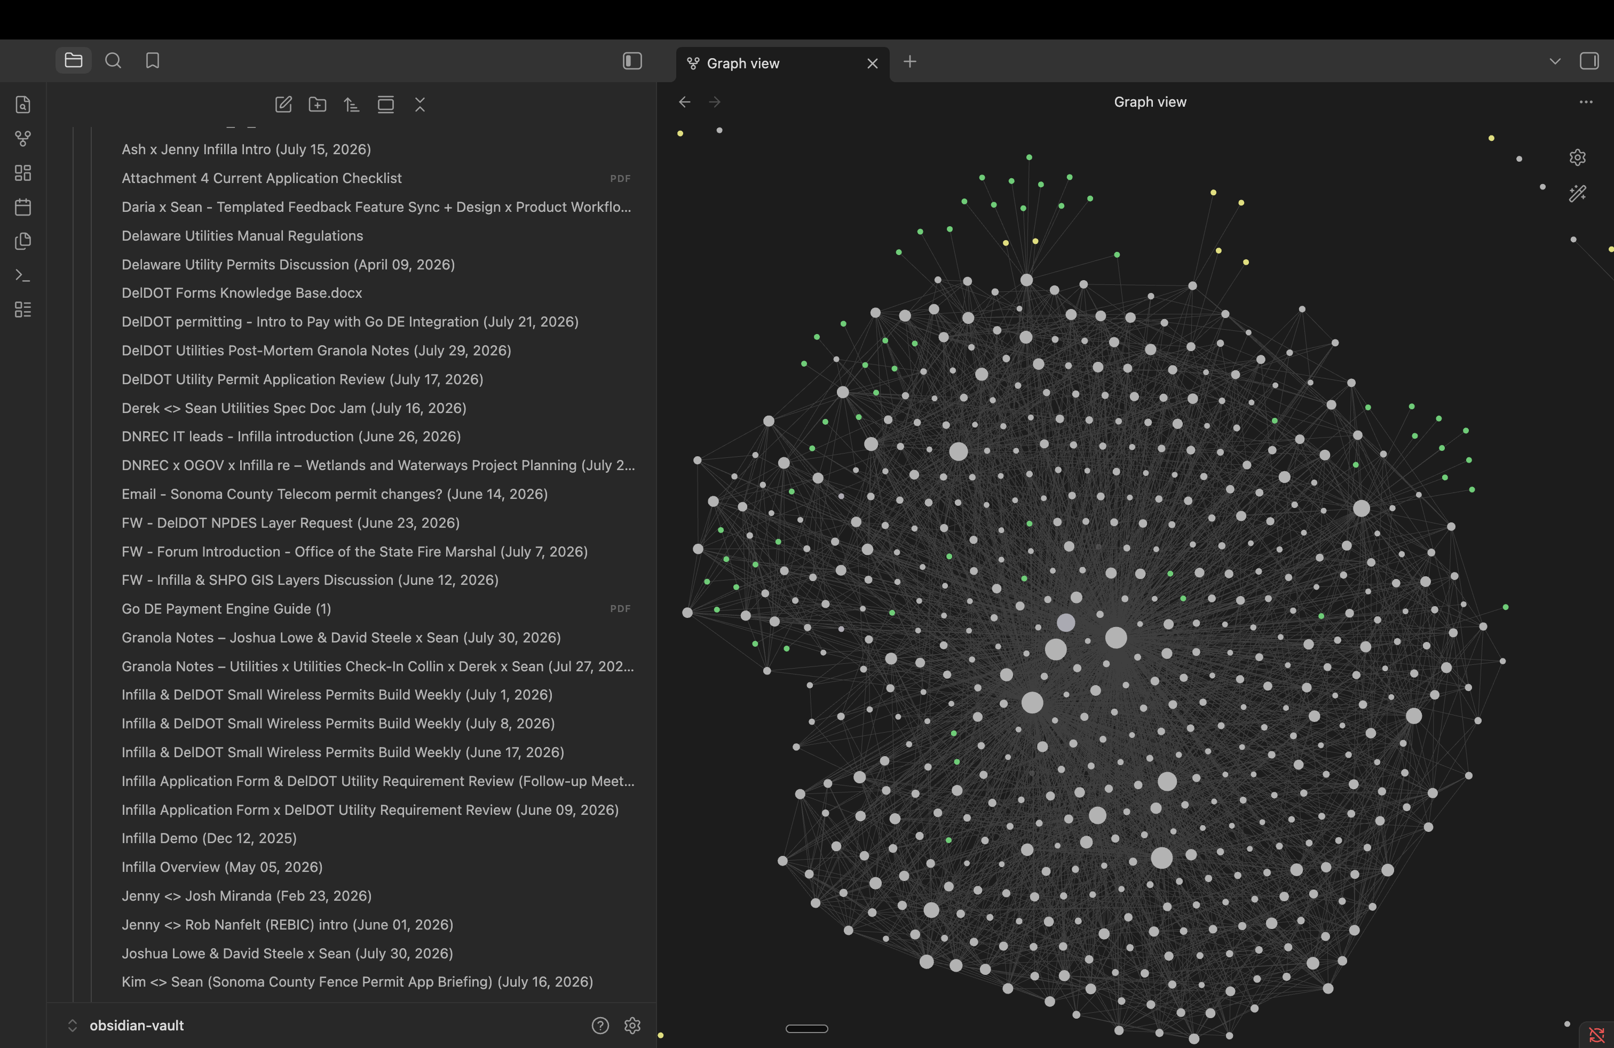The height and width of the screenshot is (1048, 1614).
Task: Open the bookmarks pane icon
Action: point(153,61)
